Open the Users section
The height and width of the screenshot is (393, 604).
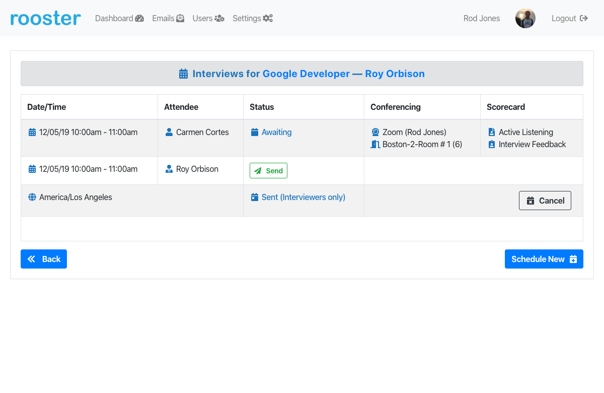coord(208,19)
